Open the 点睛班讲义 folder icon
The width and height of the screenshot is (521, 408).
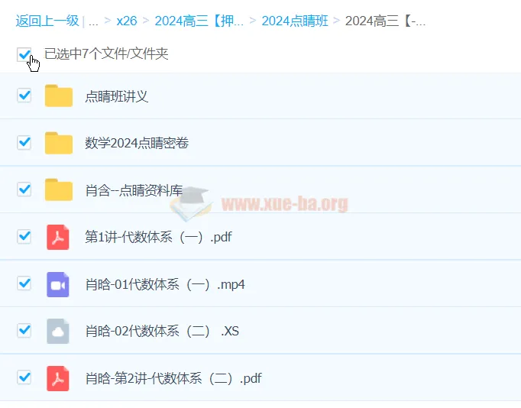click(59, 96)
